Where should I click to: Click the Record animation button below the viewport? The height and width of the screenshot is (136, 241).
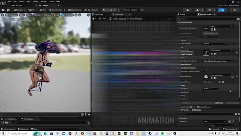tap(82, 114)
